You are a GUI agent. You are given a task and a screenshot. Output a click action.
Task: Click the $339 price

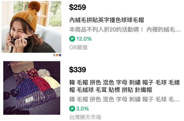(77, 70)
